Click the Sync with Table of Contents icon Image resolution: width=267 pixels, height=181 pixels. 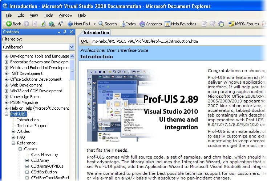click(x=221, y=24)
